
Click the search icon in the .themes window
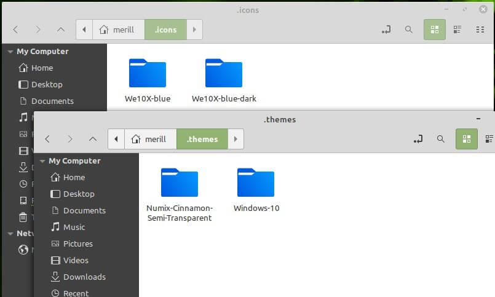pyautogui.click(x=440, y=139)
